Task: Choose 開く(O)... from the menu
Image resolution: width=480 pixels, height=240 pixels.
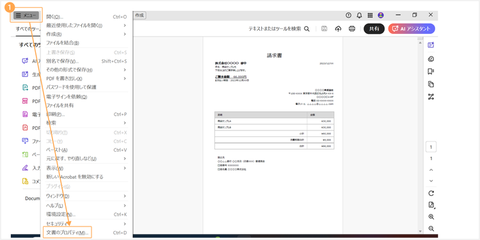Action: pyautogui.click(x=86, y=17)
